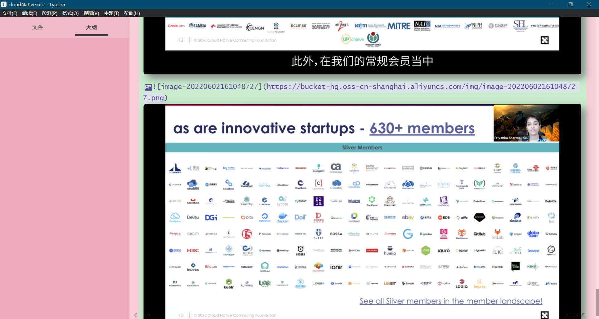This screenshot has height=319, width=599.
Task: Click the WIKIMEDIA logo in top slide
Action: click(373, 40)
